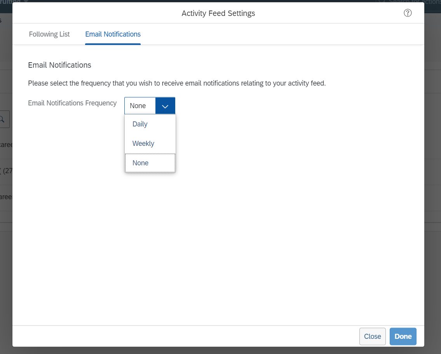Select Weekly notification frequency
This screenshot has width=441, height=354.
[x=143, y=143]
